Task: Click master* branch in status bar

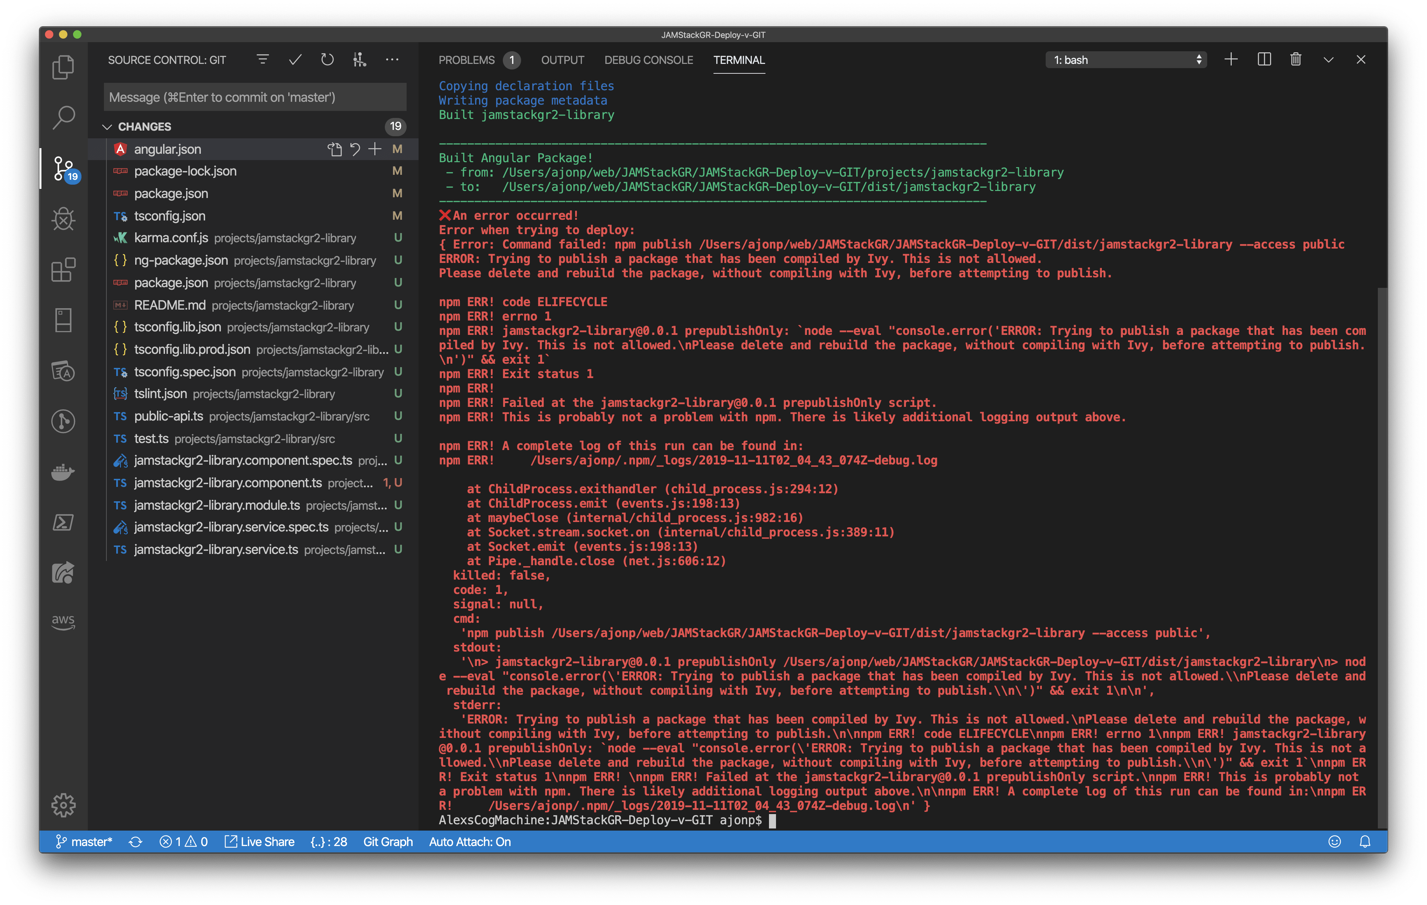Action: point(84,841)
